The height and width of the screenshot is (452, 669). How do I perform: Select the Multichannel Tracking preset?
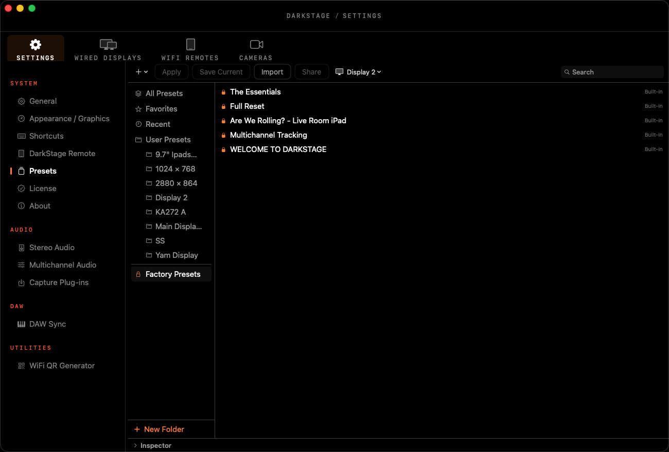pyautogui.click(x=442, y=135)
